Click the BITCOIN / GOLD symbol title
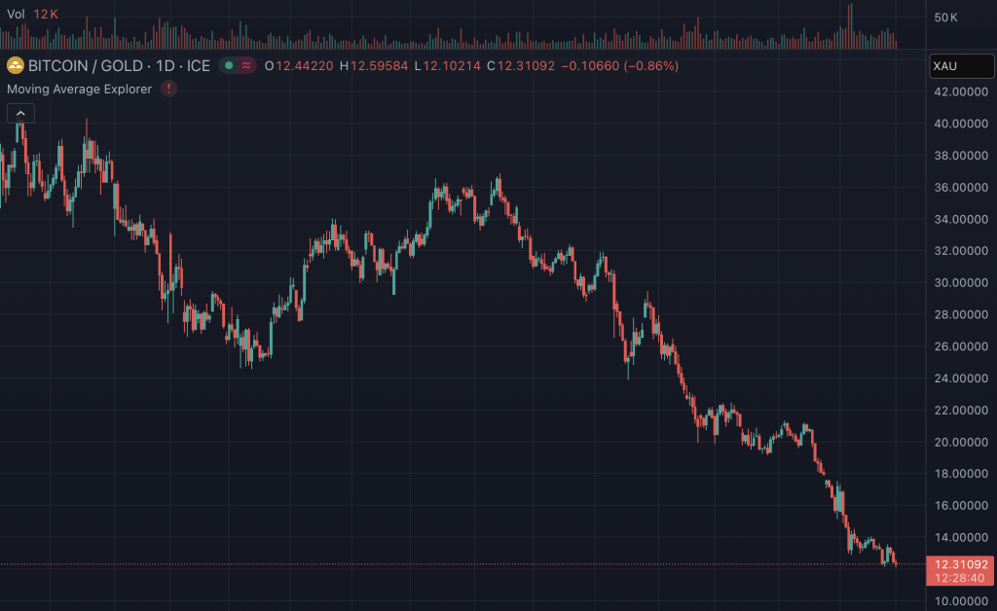The height and width of the screenshot is (611, 997). point(119,66)
